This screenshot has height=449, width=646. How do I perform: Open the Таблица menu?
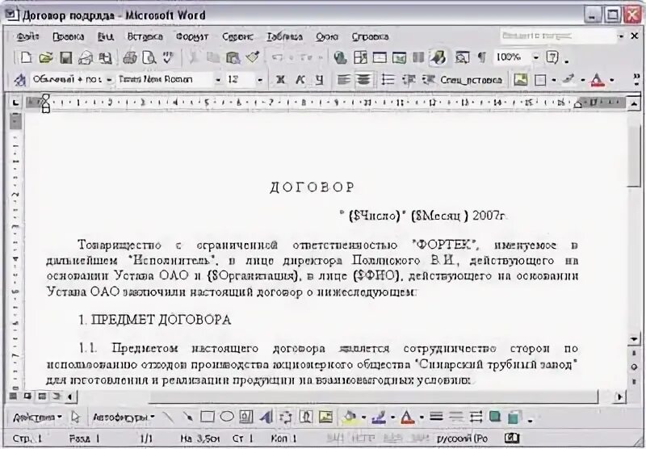click(x=284, y=36)
